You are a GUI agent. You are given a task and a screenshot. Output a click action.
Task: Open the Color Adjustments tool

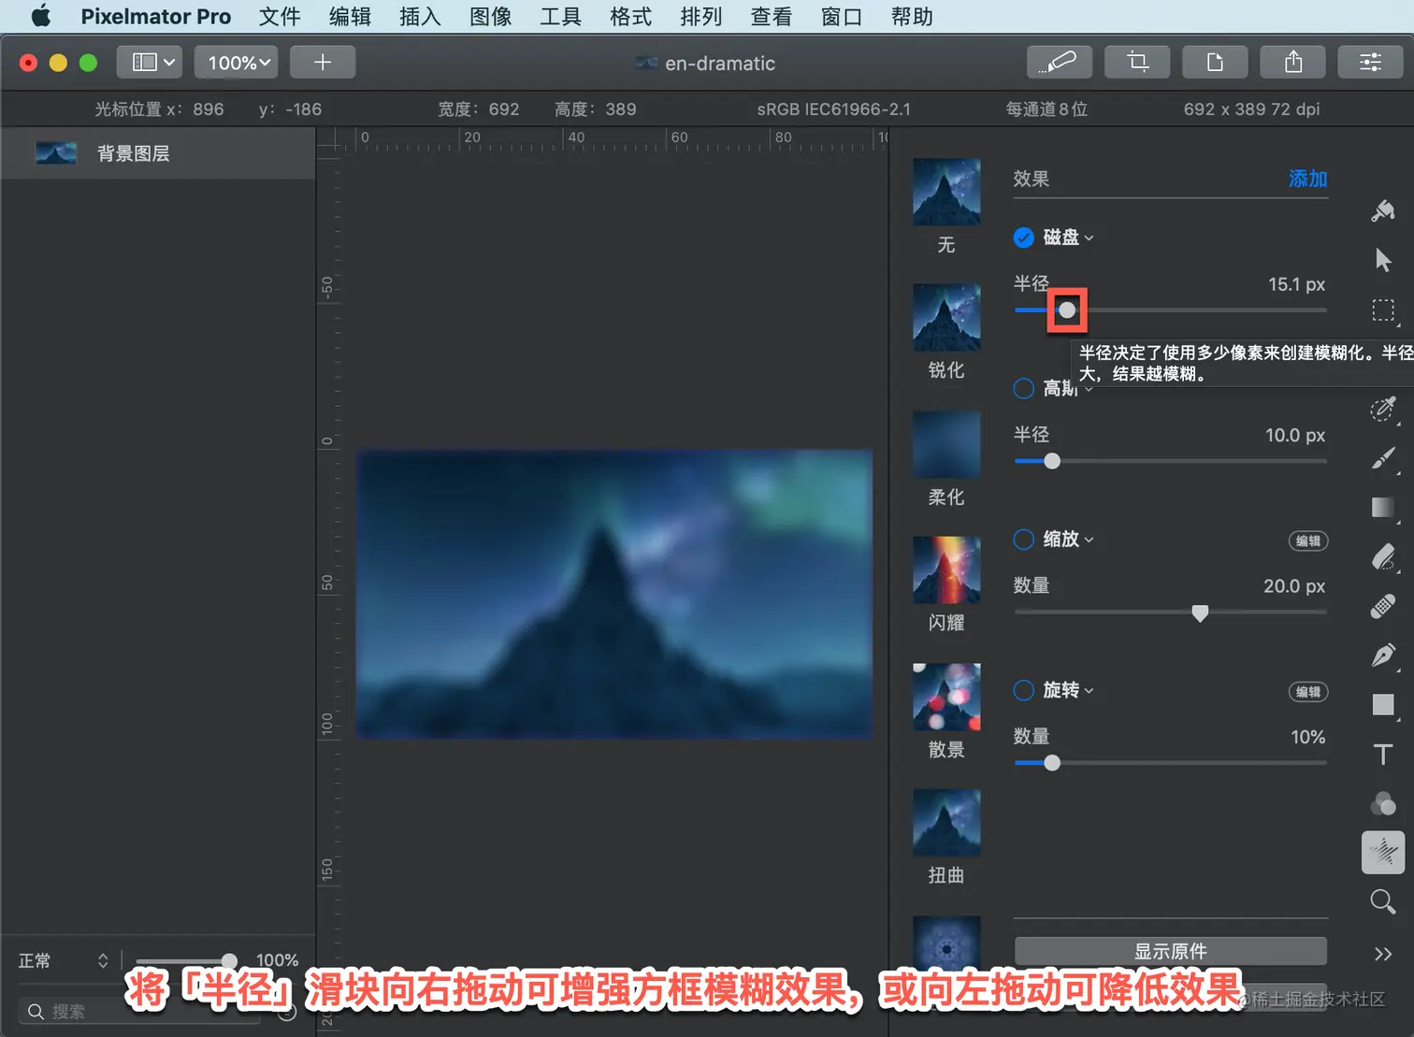[x=1384, y=803]
